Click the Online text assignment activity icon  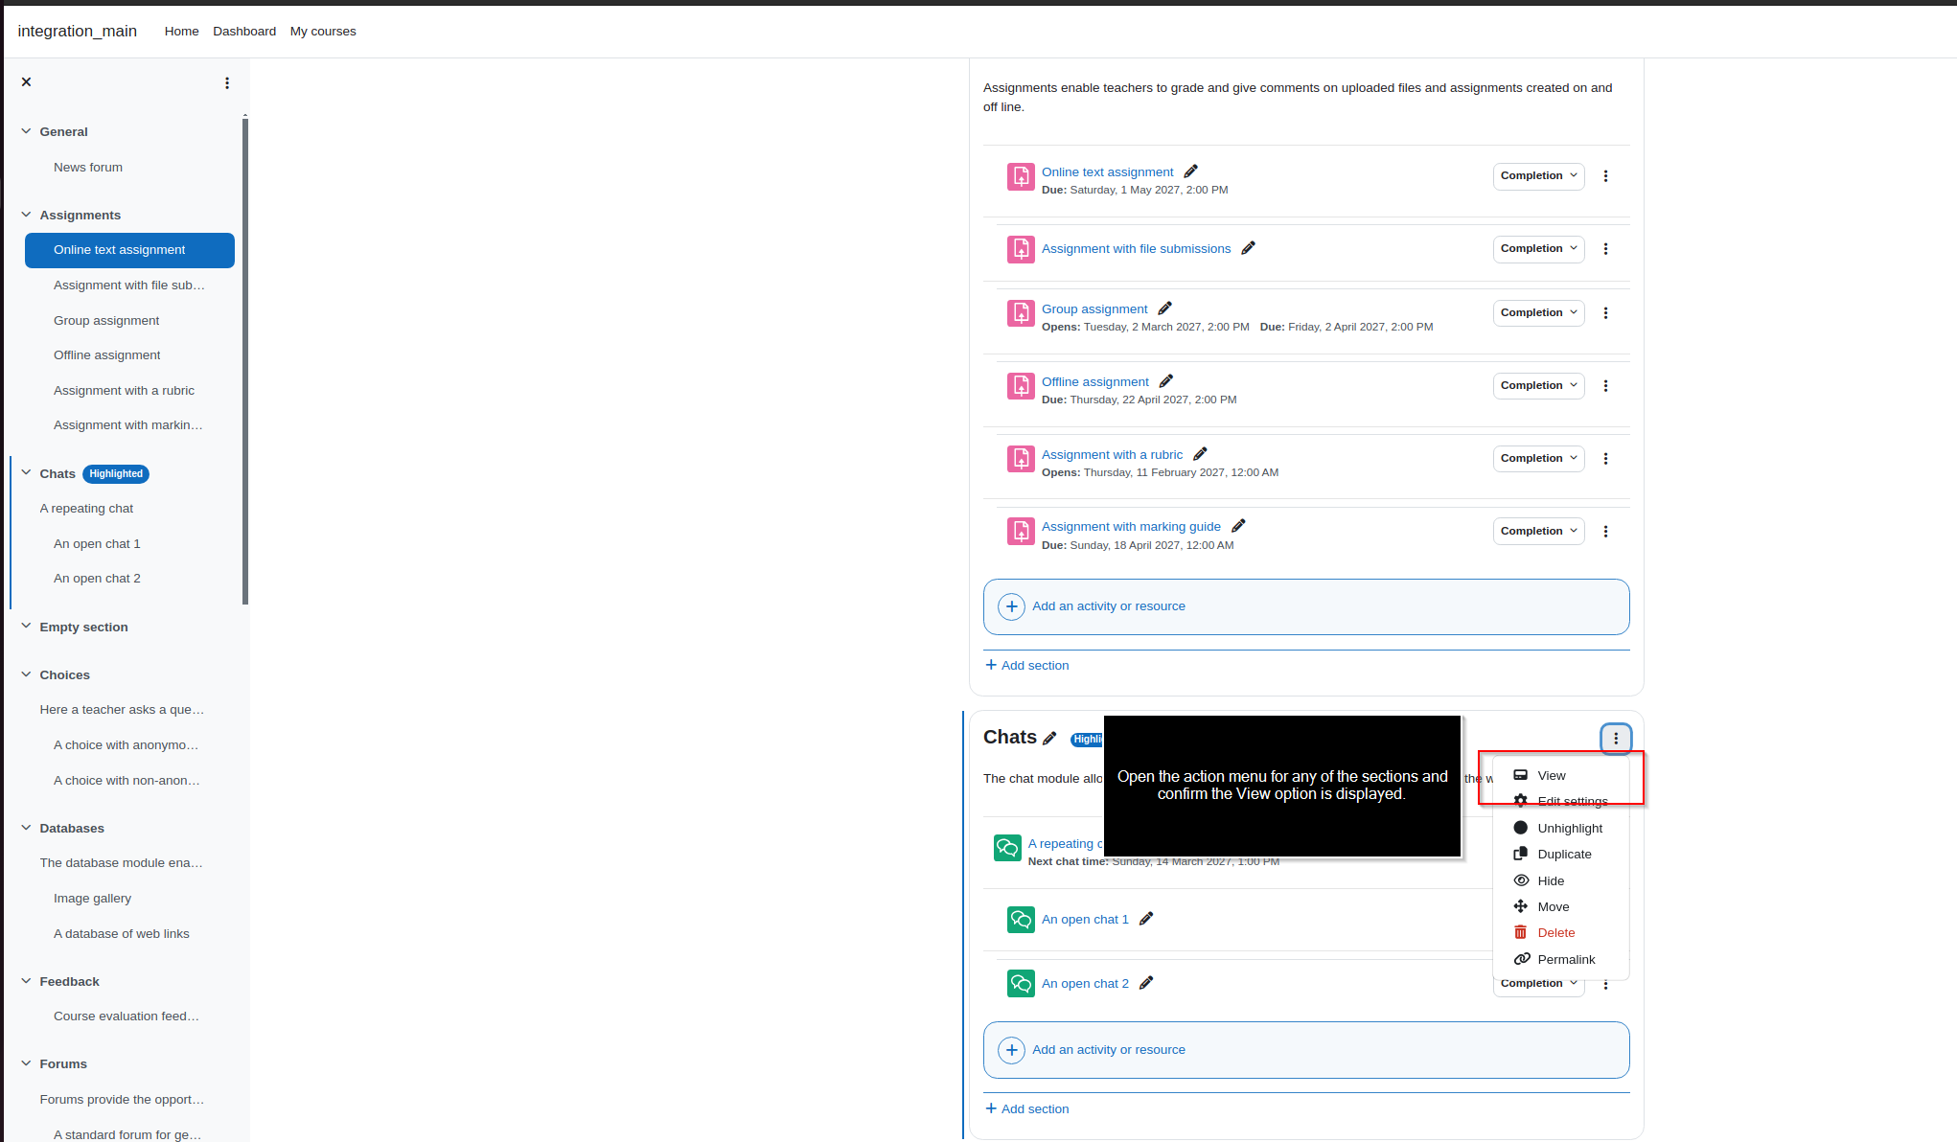(x=1021, y=176)
